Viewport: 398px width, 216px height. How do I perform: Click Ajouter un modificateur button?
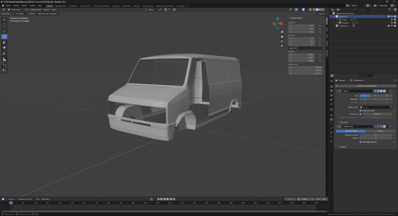point(366,86)
